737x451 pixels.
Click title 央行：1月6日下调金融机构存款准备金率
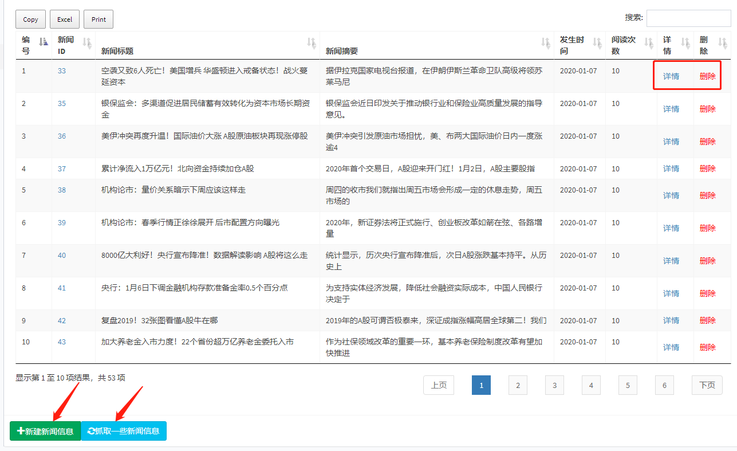point(194,288)
